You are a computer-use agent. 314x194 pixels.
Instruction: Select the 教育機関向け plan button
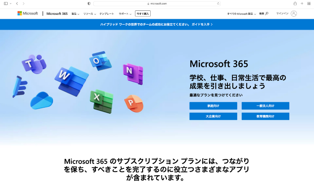coord(266,116)
